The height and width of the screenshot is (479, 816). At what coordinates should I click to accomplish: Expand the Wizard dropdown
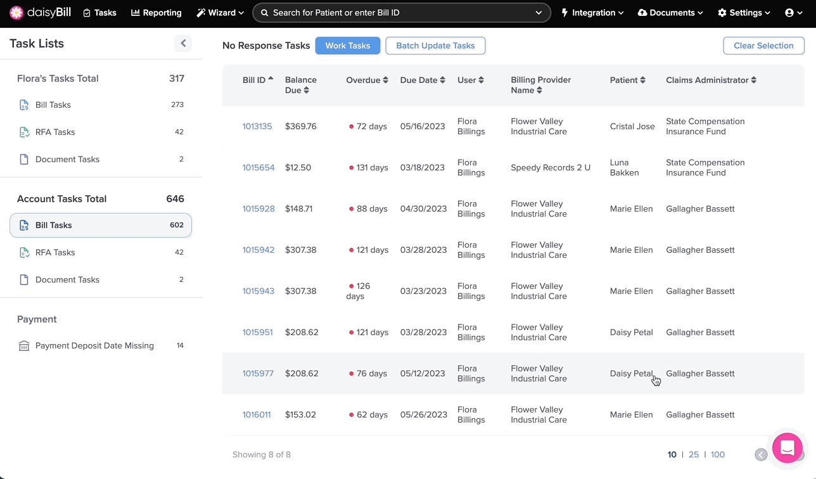coord(220,13)
